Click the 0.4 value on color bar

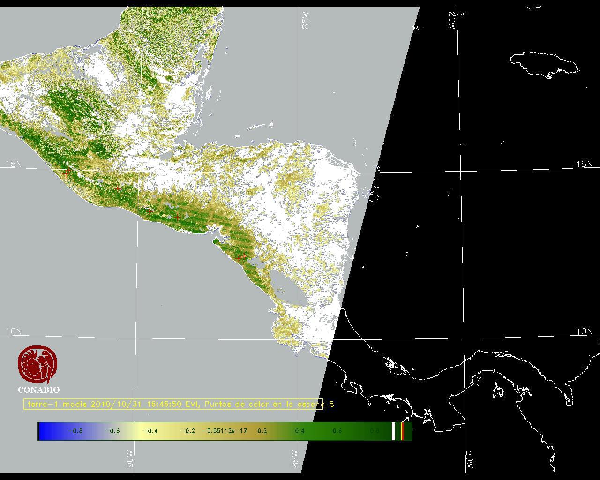coord(300,431)
